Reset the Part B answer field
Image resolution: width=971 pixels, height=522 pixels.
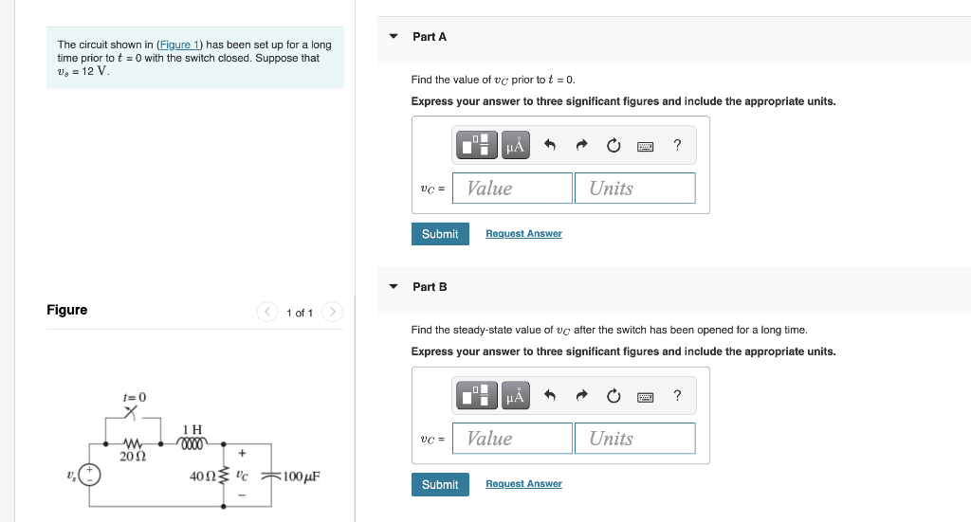tap(614, 396)
